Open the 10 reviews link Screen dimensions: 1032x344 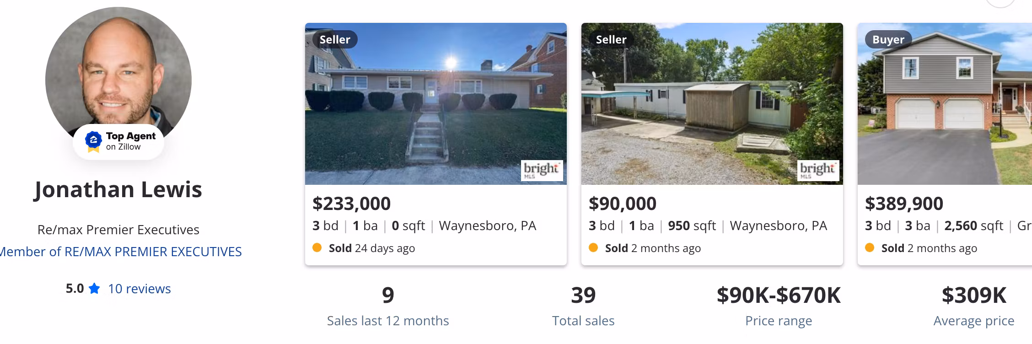tap(139, 289)
